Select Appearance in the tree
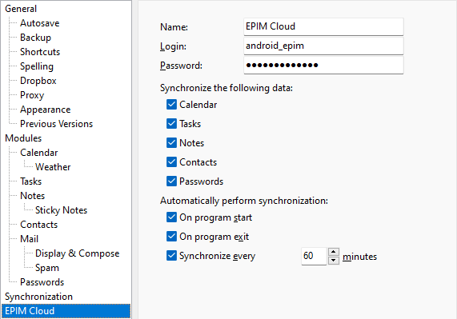Image resolution: width=457 pixels, height=319 pixels. (x=46, y=110)
